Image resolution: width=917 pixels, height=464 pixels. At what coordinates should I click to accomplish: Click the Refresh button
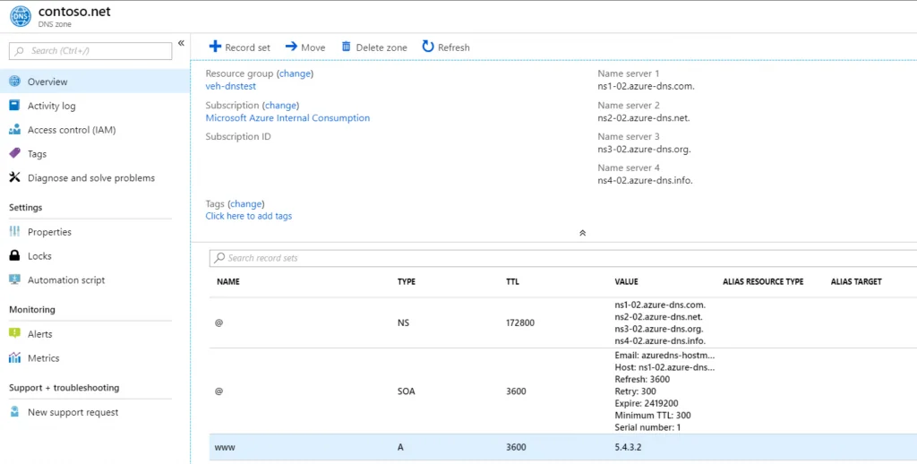click(446, 47)
